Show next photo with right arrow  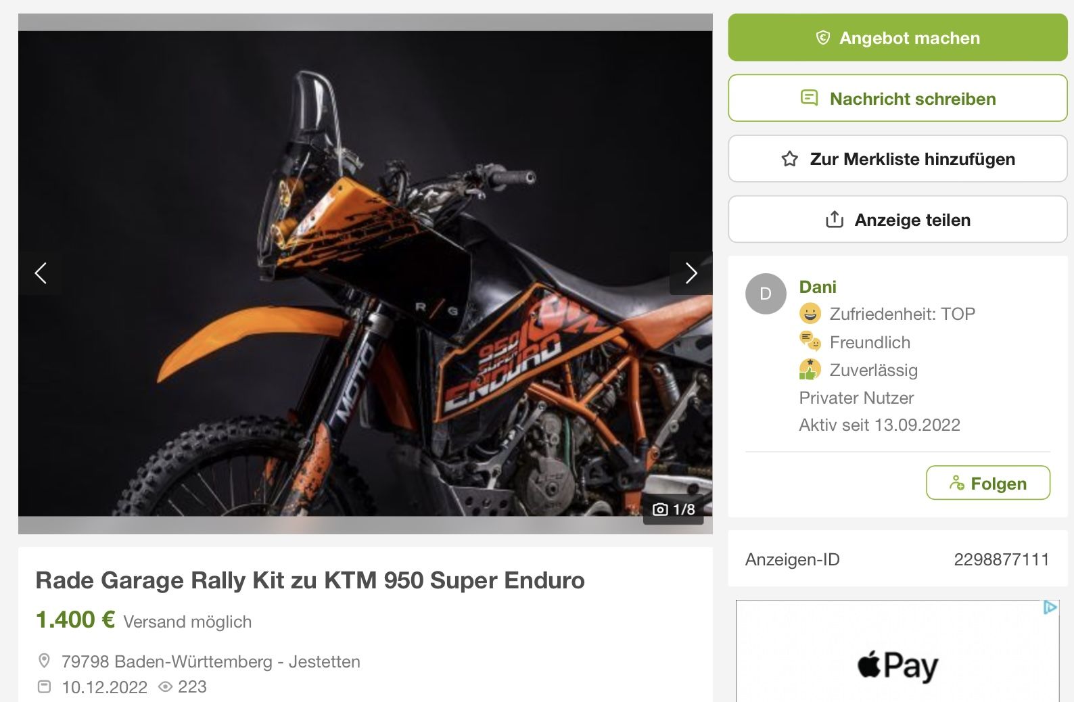click(x=691, y=273)
